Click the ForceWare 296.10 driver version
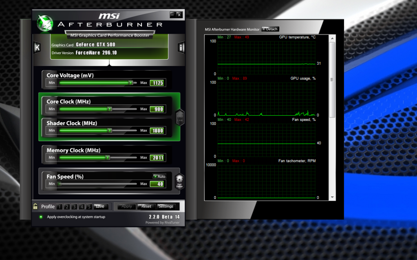Screen dimensions: 417x260 click(96, 52)
